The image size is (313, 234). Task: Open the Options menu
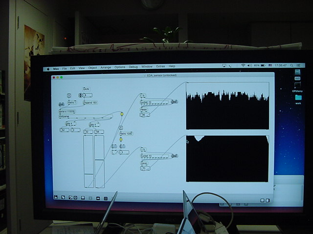(x=120, y=67)
